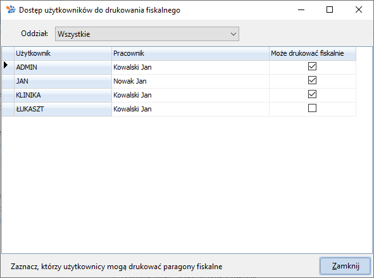Maximize the fiscal printing access window
The image size is (374, 278).
tap(330, 9)
